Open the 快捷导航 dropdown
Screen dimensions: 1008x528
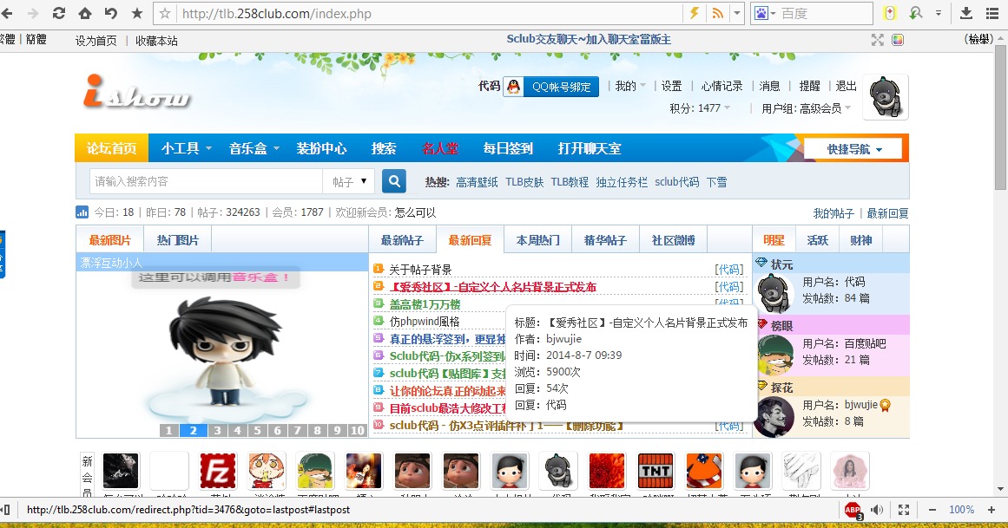pos(853,149)
